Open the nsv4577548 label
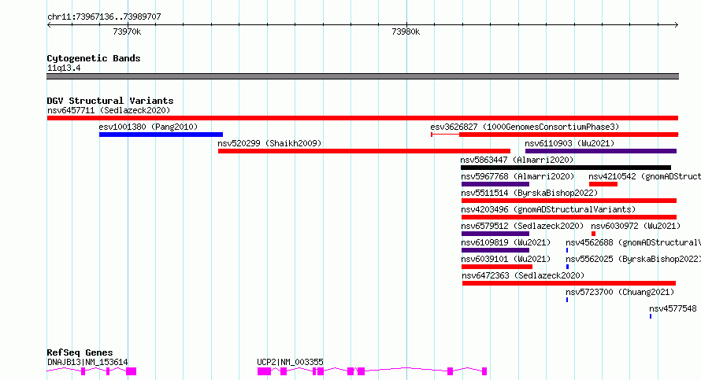Viewport: 701px width, 380px height. [x=673, y=308]
